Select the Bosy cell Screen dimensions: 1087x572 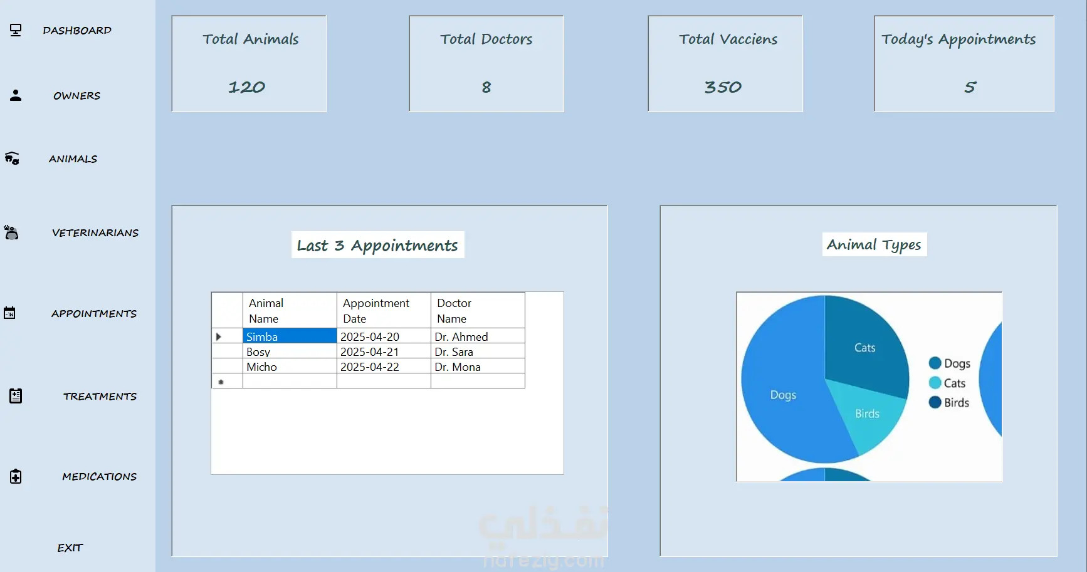(x=290, y=351)
